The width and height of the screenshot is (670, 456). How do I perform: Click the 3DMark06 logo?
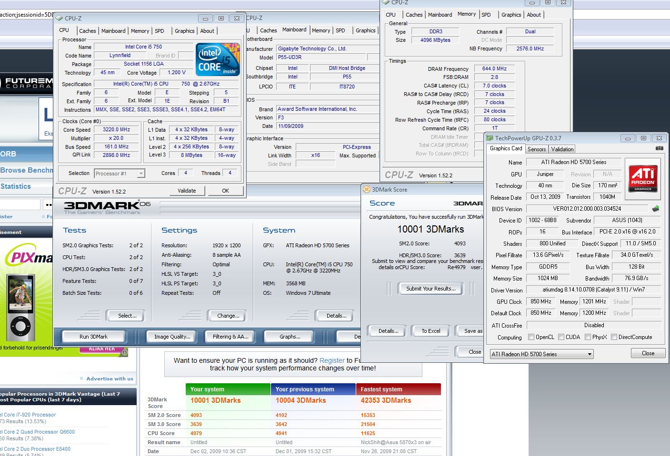[x=107, y=206]
